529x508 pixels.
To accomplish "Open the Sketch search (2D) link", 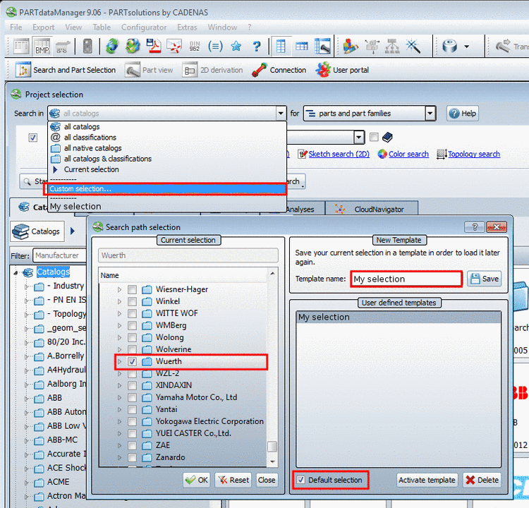I will 339,155.
